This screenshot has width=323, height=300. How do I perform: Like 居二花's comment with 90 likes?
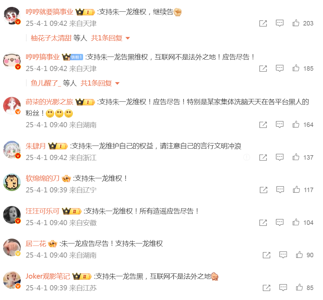299,255
